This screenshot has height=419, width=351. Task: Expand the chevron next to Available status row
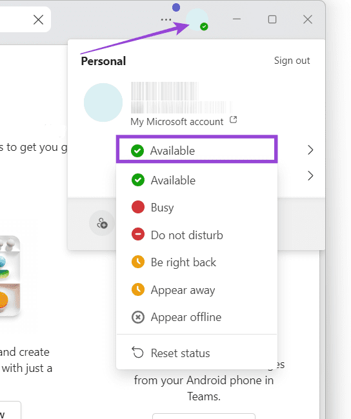[310, 150]
